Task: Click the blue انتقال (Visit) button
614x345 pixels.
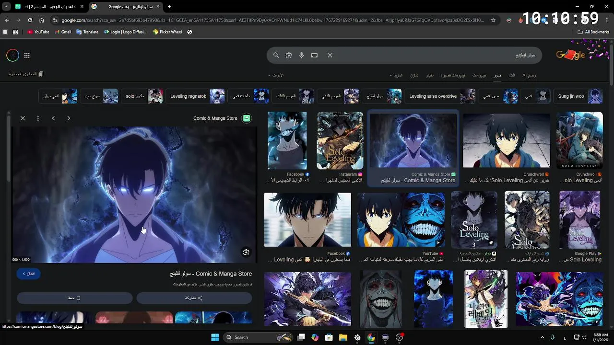Action: [x=28, y=274]
